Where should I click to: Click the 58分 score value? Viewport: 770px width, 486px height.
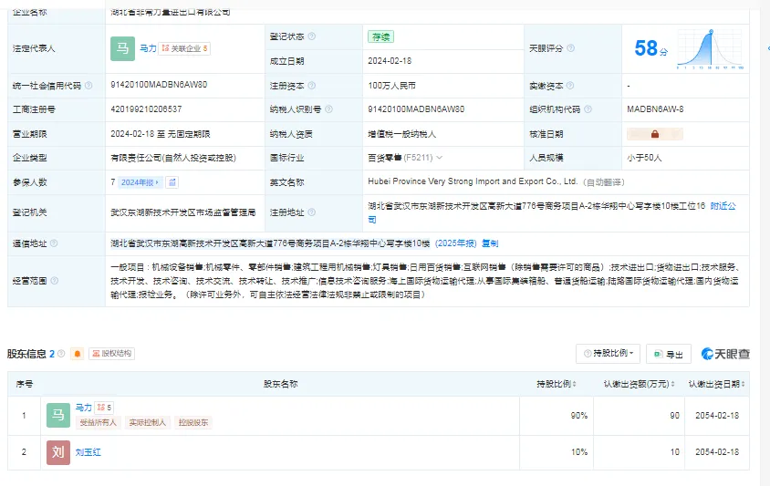[650, 48]
